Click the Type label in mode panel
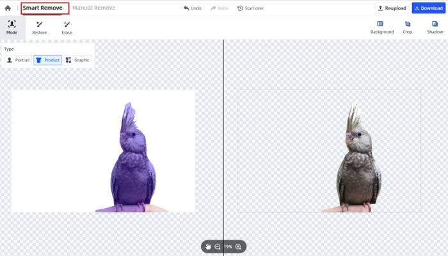 9,49
